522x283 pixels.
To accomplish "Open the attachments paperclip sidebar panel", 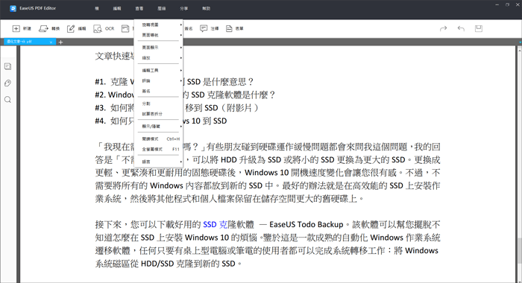I will pyautogui.click(x=7, y=83).
